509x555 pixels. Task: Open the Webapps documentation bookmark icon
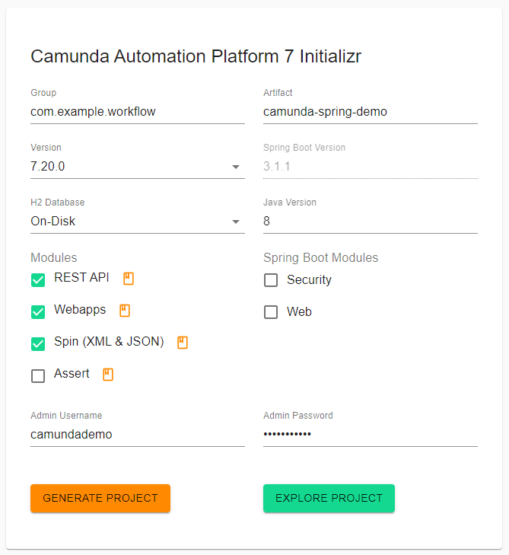click(125, 311)
